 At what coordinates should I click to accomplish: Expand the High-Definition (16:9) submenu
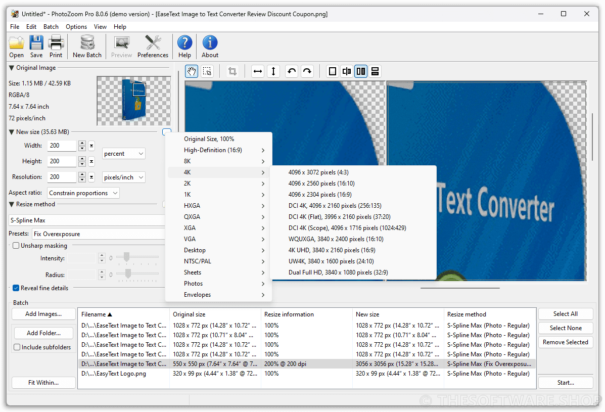(219, 150)
